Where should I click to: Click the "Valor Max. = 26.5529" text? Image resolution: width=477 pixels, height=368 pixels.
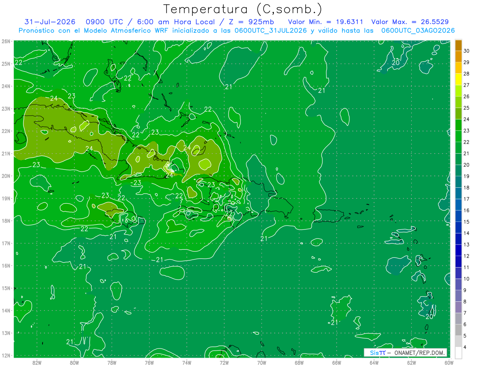click(x=410, y=22)
